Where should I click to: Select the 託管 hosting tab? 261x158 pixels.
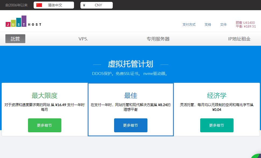pyautogui.click(x=15, y=39)
